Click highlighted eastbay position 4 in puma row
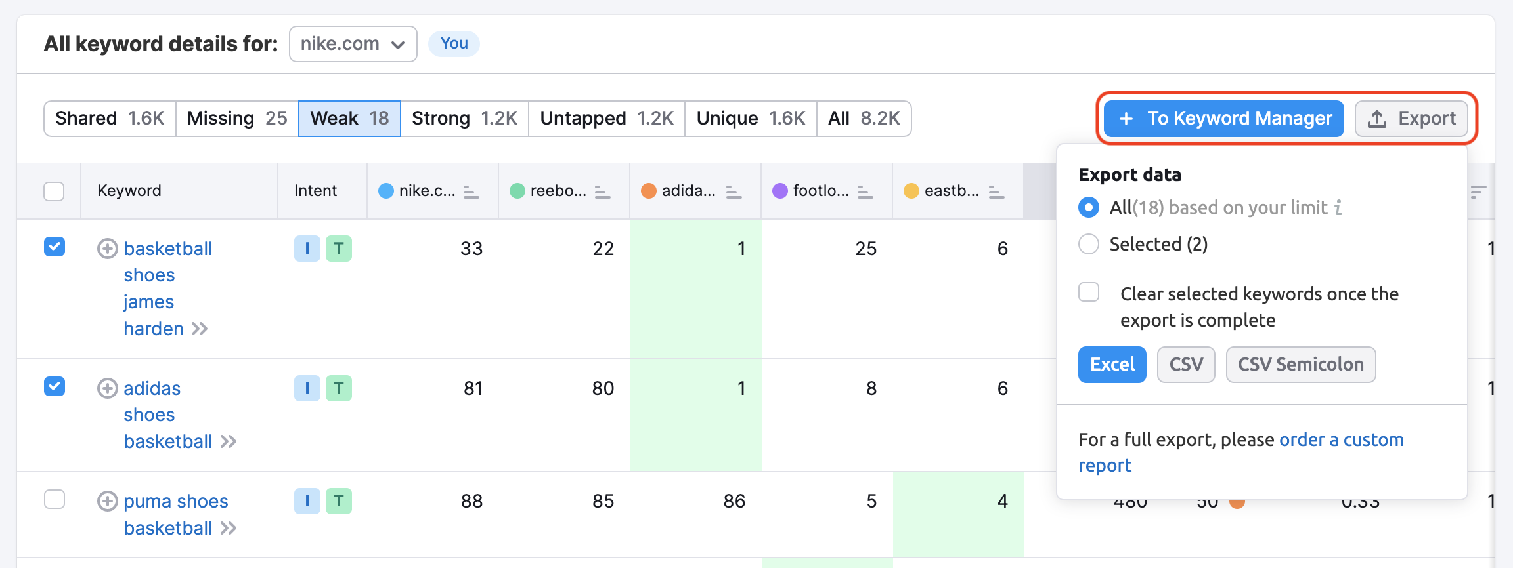Viewport: 1513px width, 568px height. [x=959, y=514]
